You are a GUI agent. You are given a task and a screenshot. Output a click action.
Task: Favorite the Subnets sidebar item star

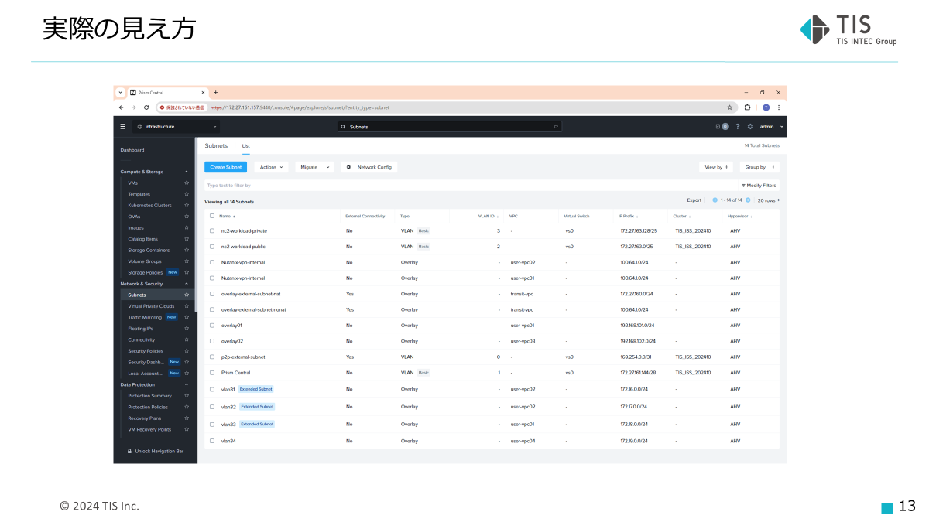(x=187, y=295)
